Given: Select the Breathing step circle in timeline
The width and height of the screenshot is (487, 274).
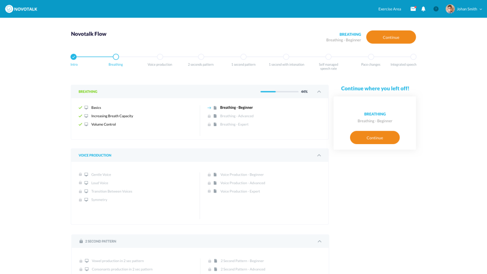Looking at the screenshot, I should (116, 57).
